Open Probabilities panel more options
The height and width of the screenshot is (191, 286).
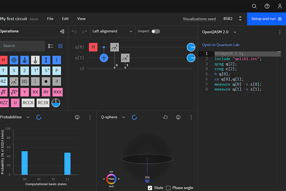(90, 117)
